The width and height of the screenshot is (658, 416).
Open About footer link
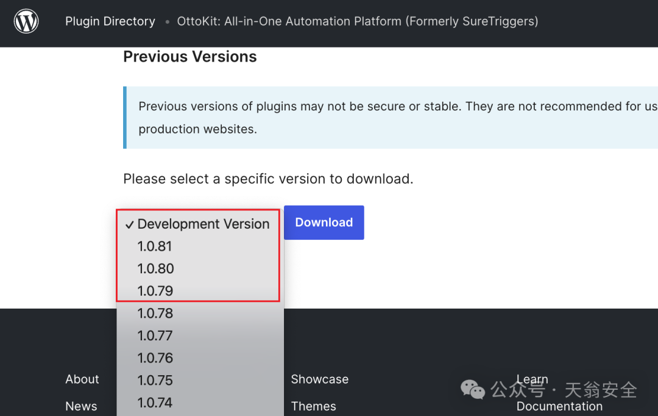coord(82,379)
